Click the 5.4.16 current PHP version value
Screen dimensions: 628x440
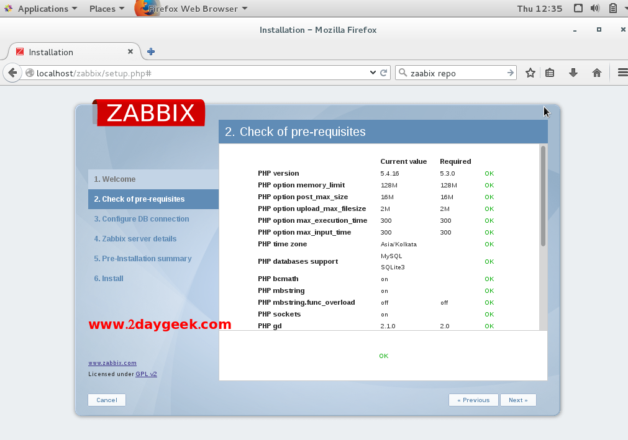point(389,174)
